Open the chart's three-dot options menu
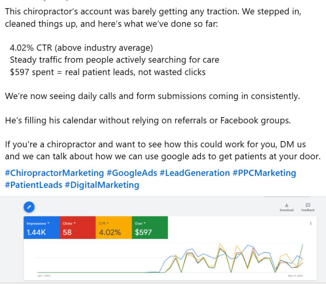Viewport: 326px width, 284px height. (x=311, y=224)
